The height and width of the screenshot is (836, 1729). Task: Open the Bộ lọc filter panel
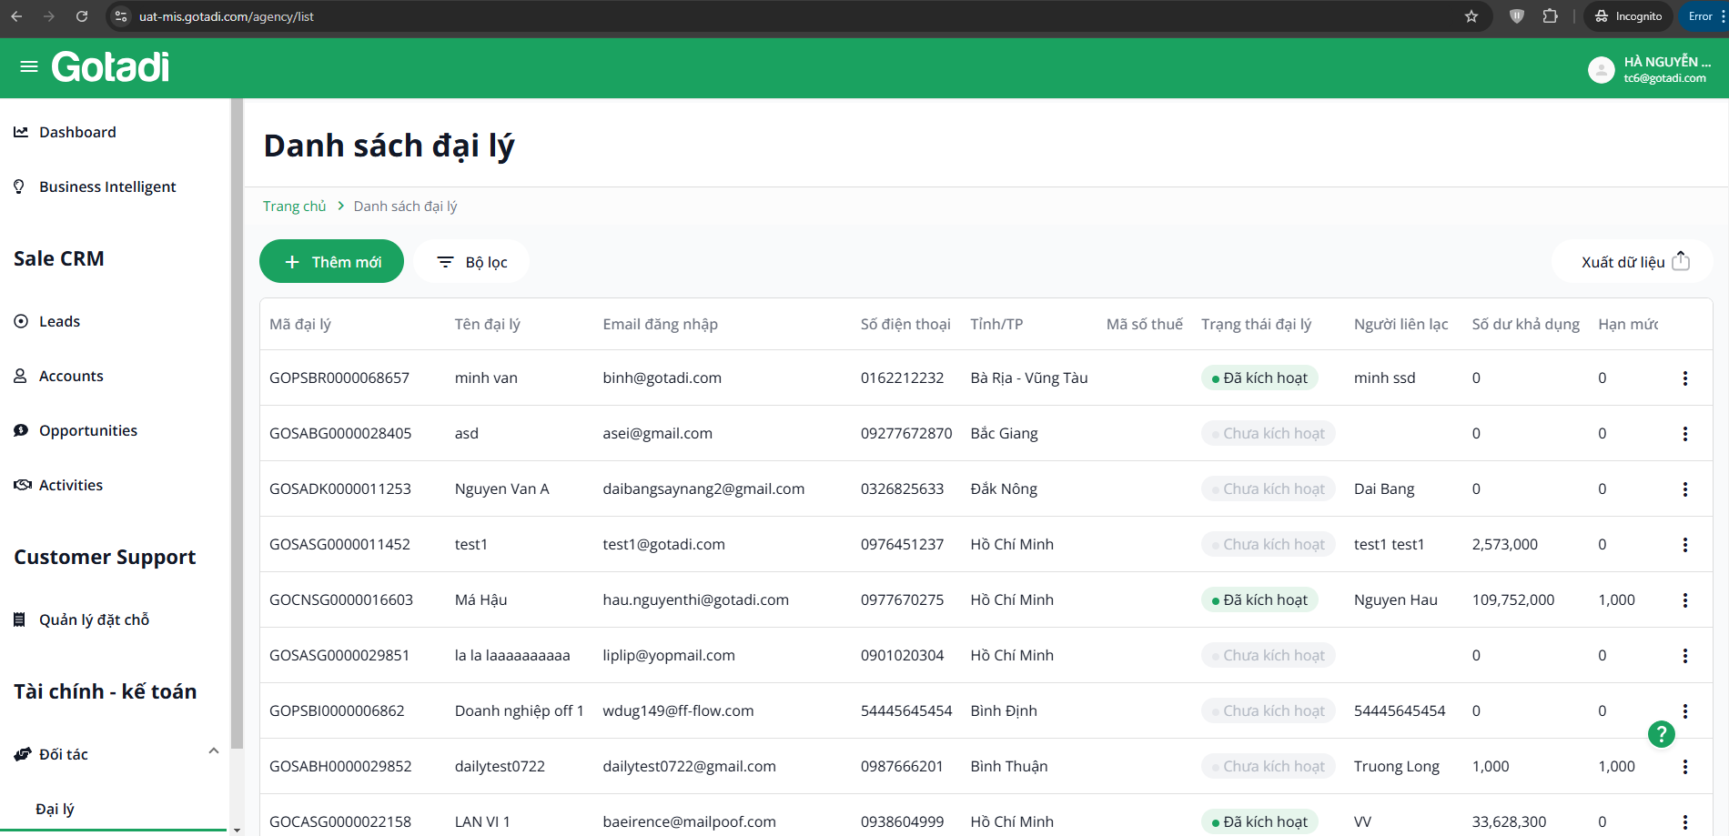point(471,262)
